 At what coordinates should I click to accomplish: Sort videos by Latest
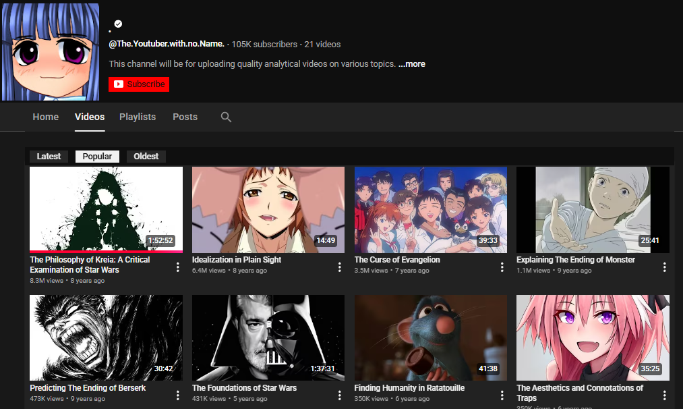[49, 157]
